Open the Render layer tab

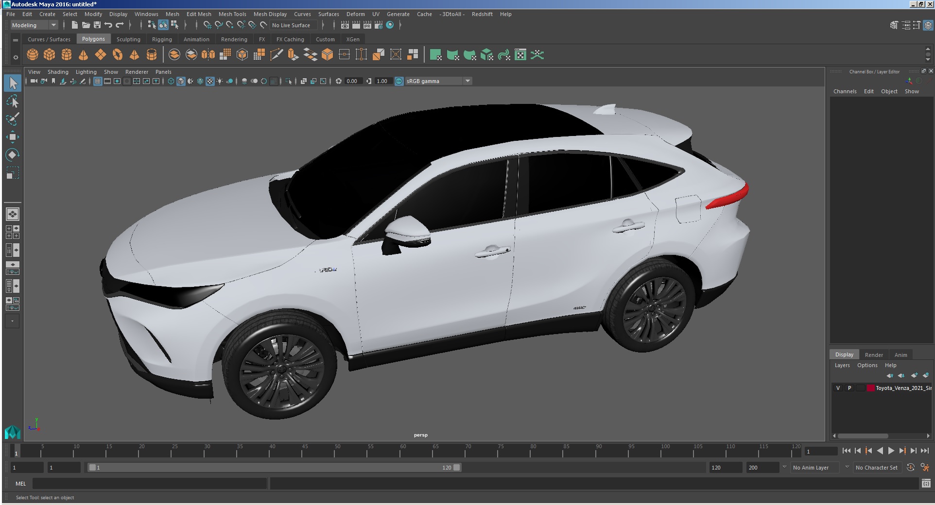tap(874, 354)
